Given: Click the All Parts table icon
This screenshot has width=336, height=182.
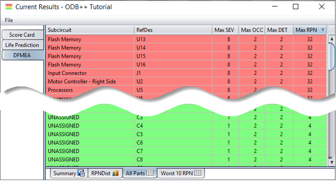Looking at the screenshot, I should coord(150,173).
